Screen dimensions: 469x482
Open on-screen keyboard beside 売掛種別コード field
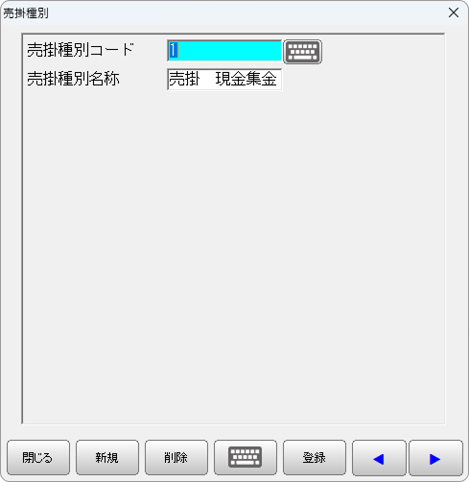click(302, 52)
